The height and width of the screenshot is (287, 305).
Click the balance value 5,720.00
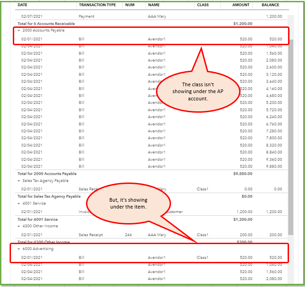[274, 110]
